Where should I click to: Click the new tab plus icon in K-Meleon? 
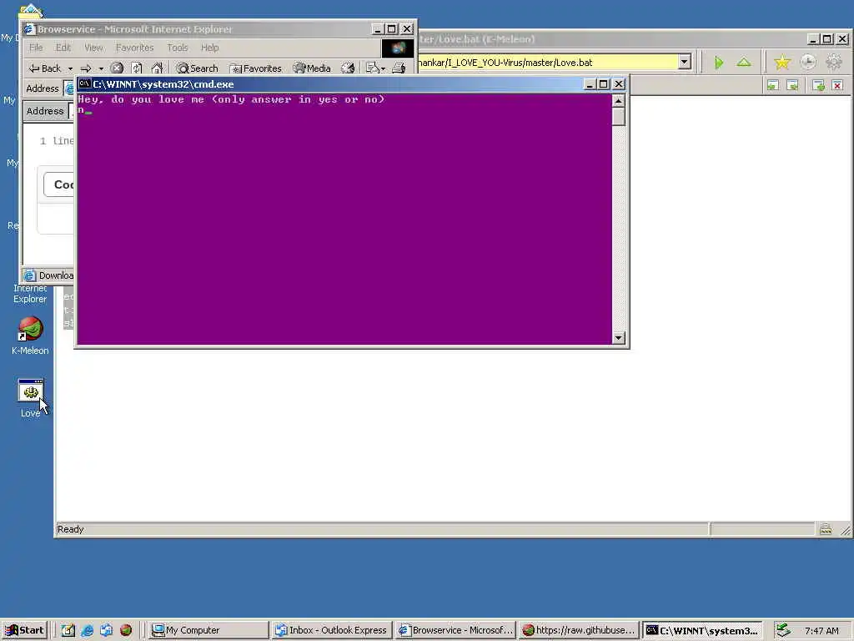818,85
